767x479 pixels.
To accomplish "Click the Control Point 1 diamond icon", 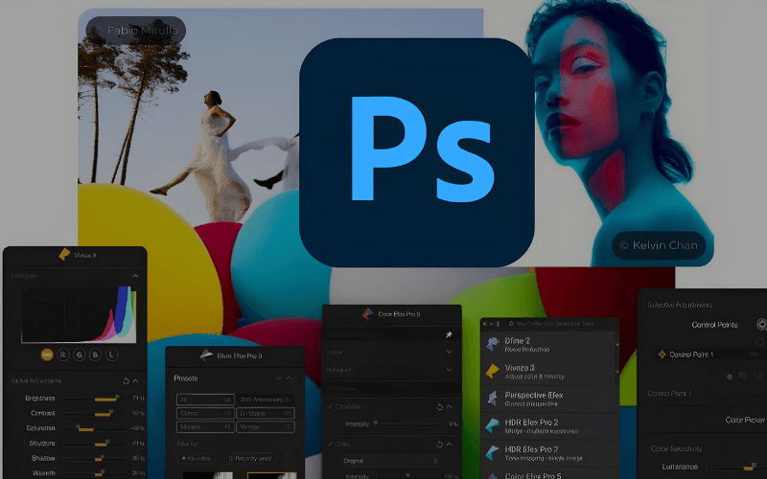I will (x=662, y=354).
